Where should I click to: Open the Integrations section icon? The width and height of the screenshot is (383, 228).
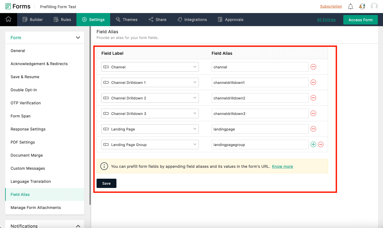[x=180, y=19]
